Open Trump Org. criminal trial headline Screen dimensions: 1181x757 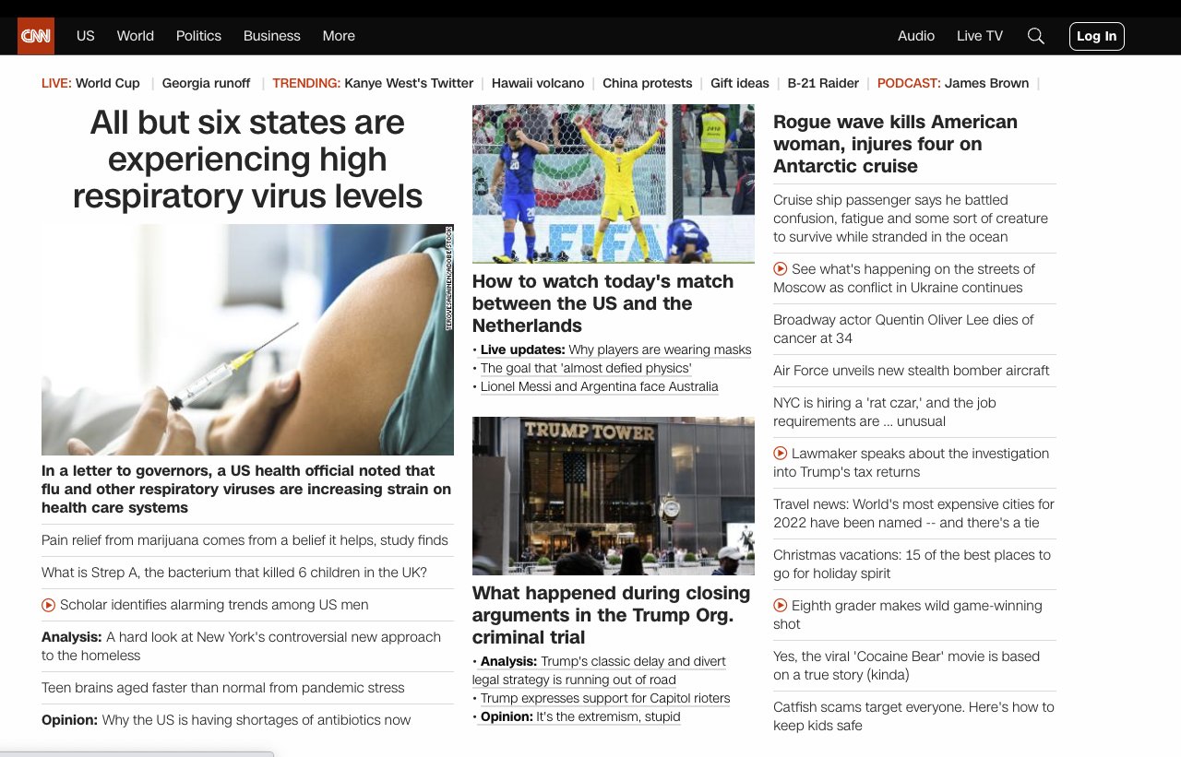coord(612,615)
